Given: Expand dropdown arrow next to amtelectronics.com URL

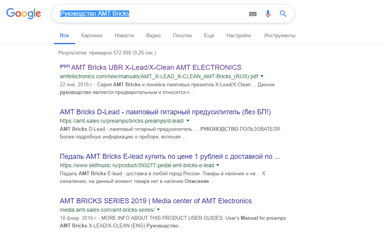Looking at the screenshot, I should (x=262, y=76).
